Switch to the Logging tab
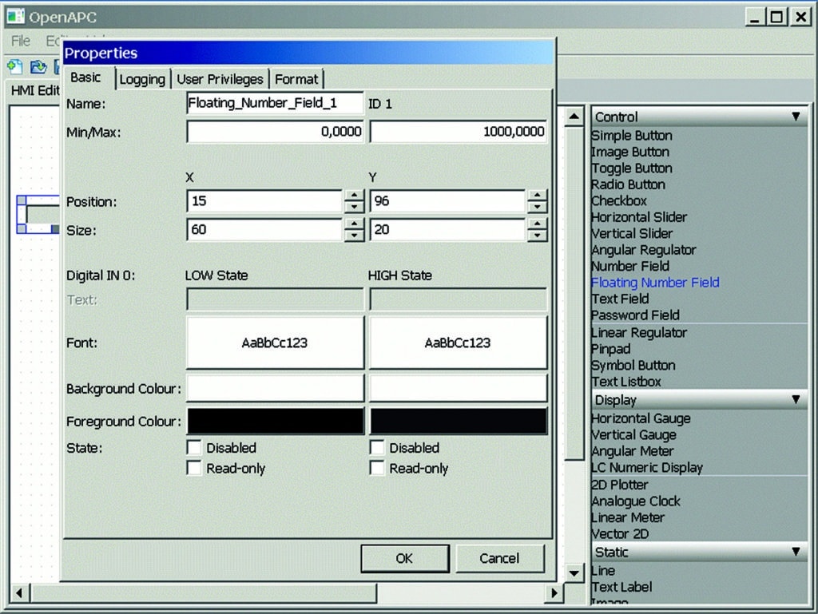818x614 pixels. [x=142, y=78]
